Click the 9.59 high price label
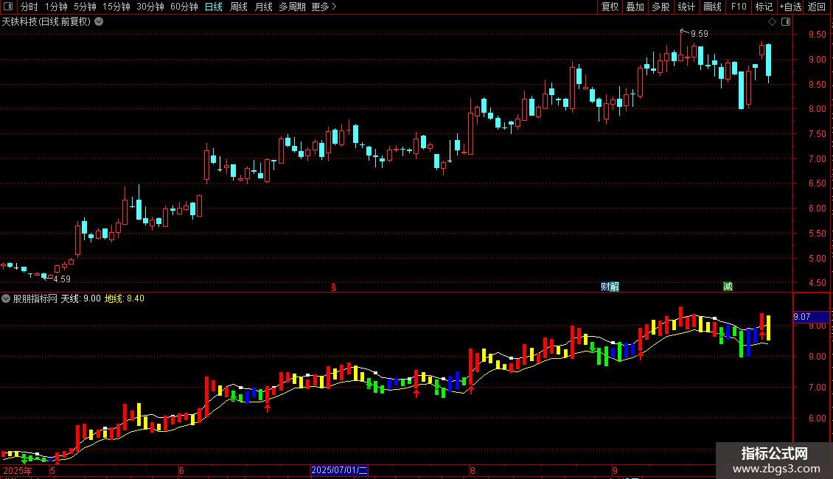Image resolution: width=833 pixels, height=479 pixels. click(x=699, y=34)
